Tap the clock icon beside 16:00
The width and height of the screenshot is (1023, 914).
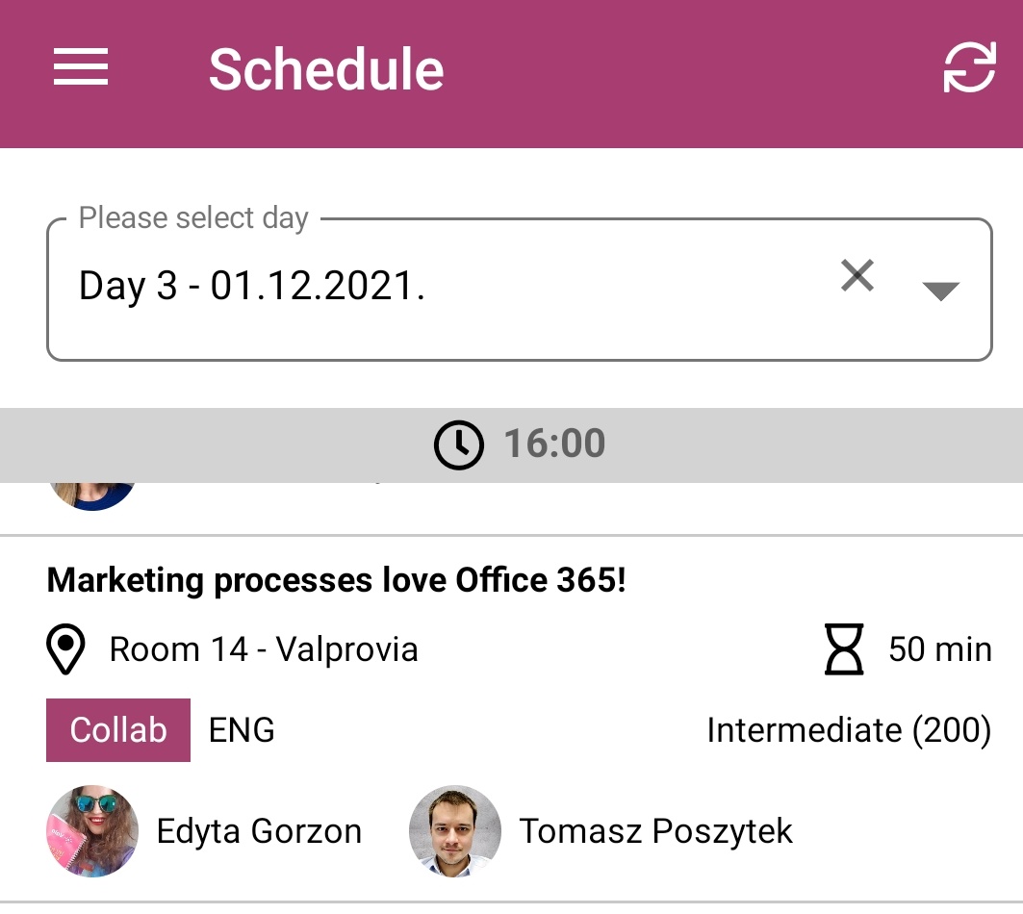click(x=458, y=445)
